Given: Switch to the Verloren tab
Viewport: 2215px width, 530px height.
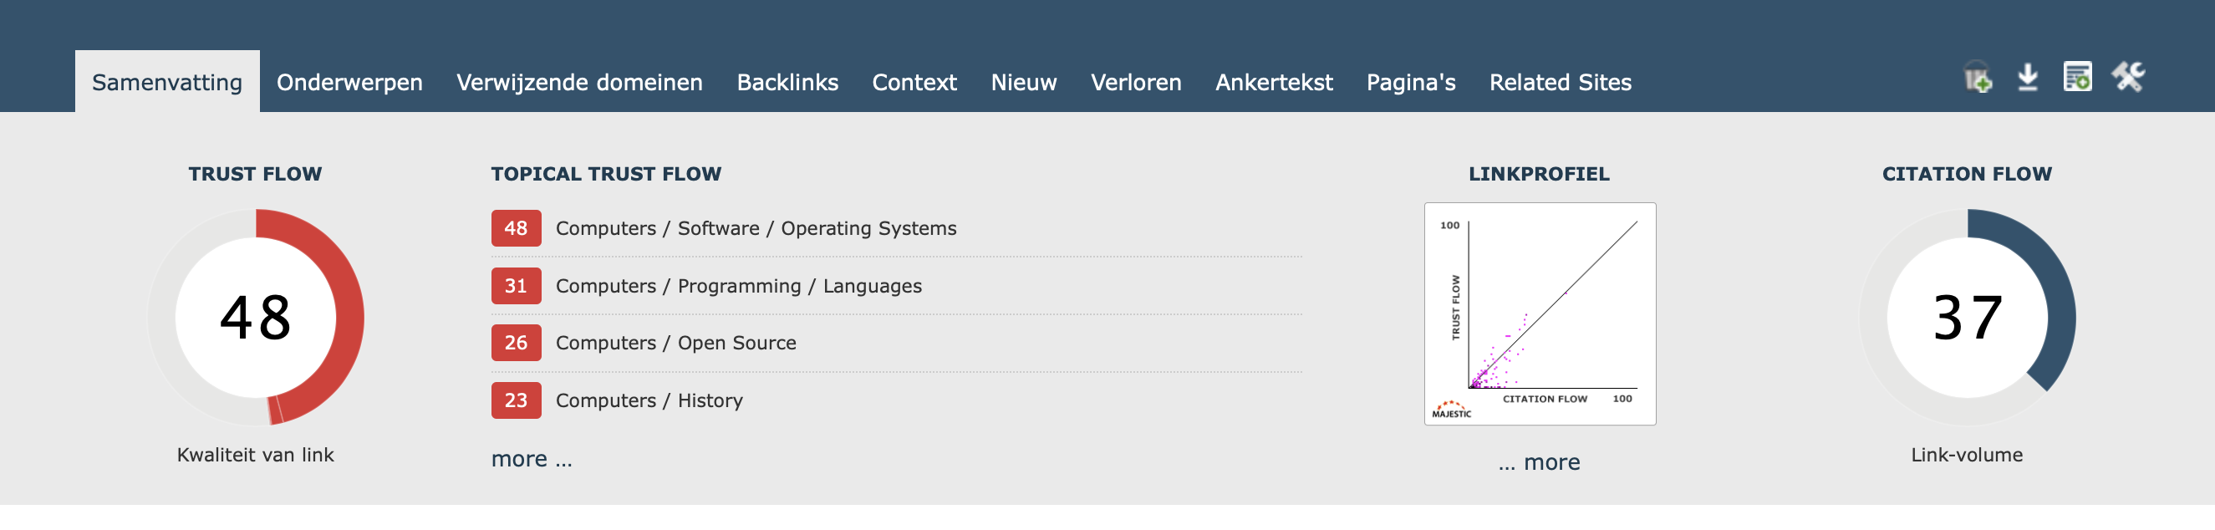Looking at the screenshot, I should pos(1136,83).
